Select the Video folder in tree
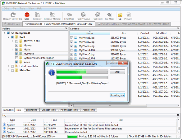182x140 pixels. point(27,62)
